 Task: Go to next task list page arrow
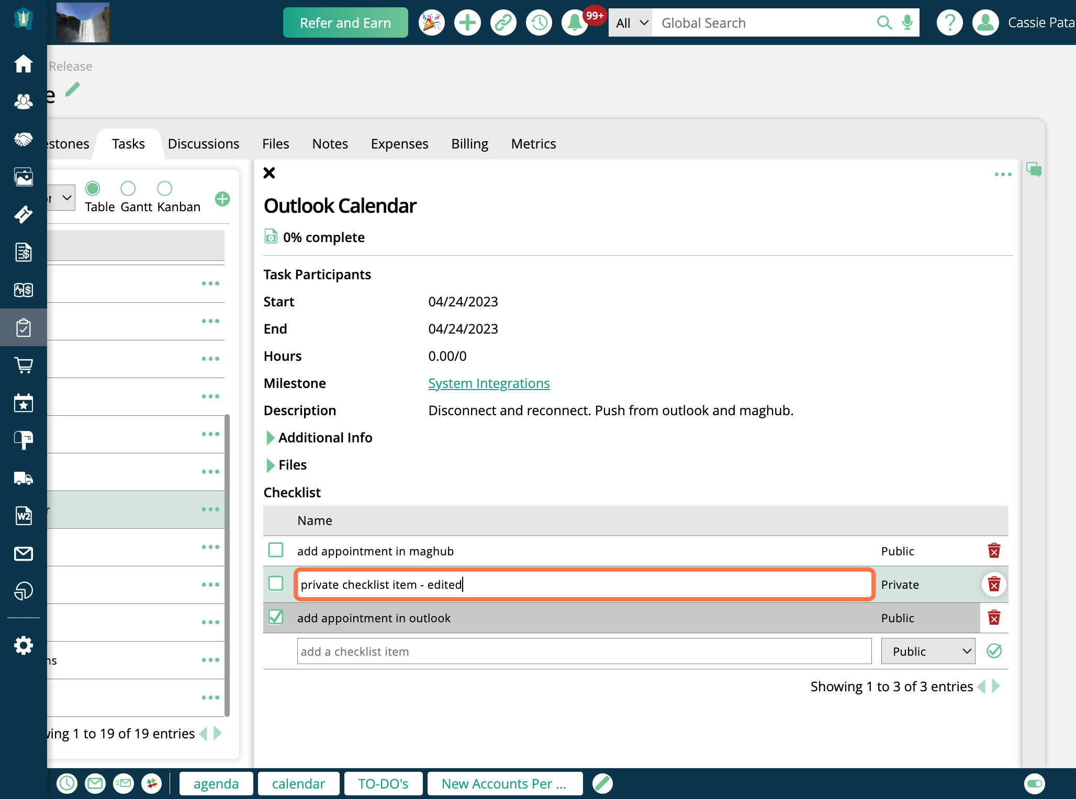[x=218, y=733]
